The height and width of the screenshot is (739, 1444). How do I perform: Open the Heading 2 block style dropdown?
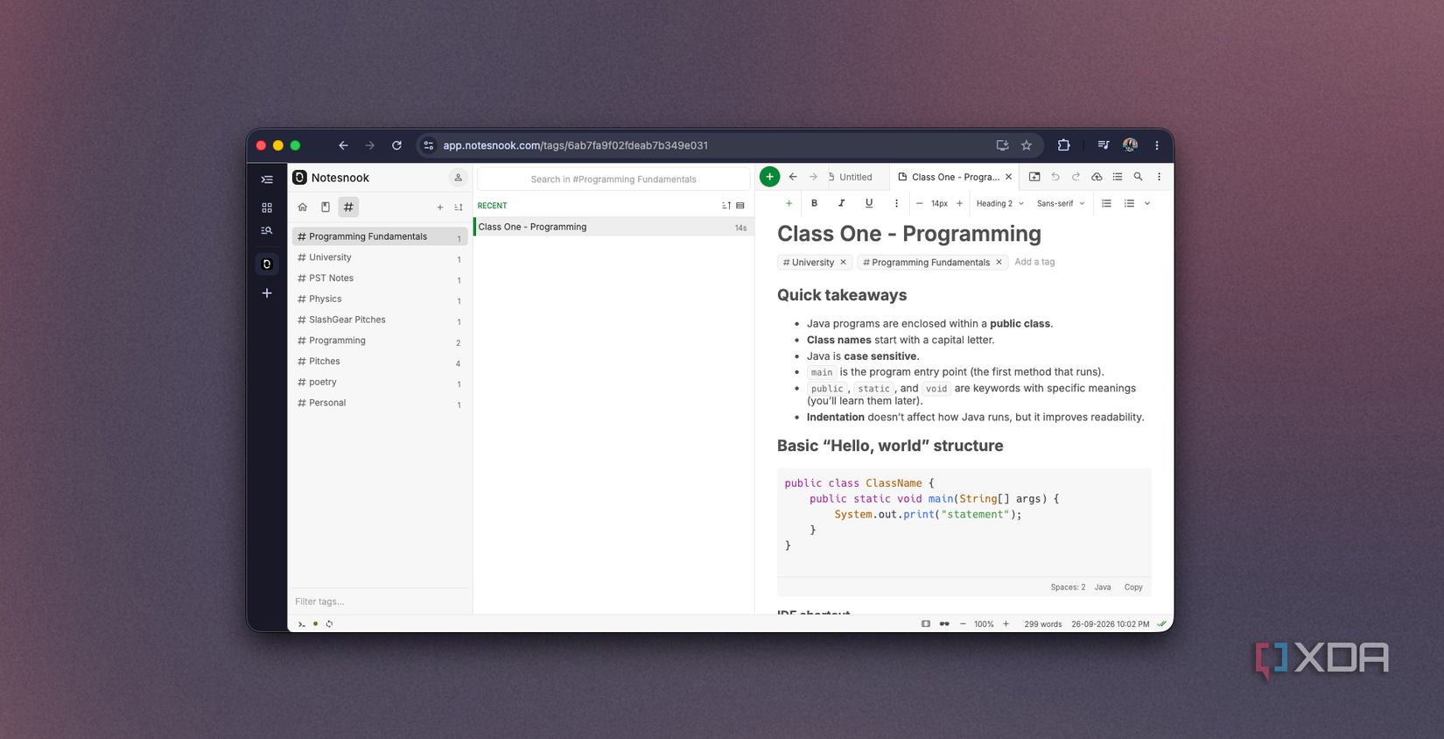coord(1000,203)
